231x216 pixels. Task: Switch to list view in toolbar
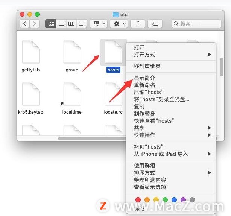(61, 24)
